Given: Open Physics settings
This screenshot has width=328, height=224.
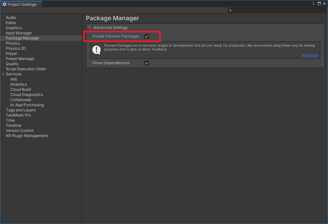Looking at the screenshot, I should pos(13,43).
